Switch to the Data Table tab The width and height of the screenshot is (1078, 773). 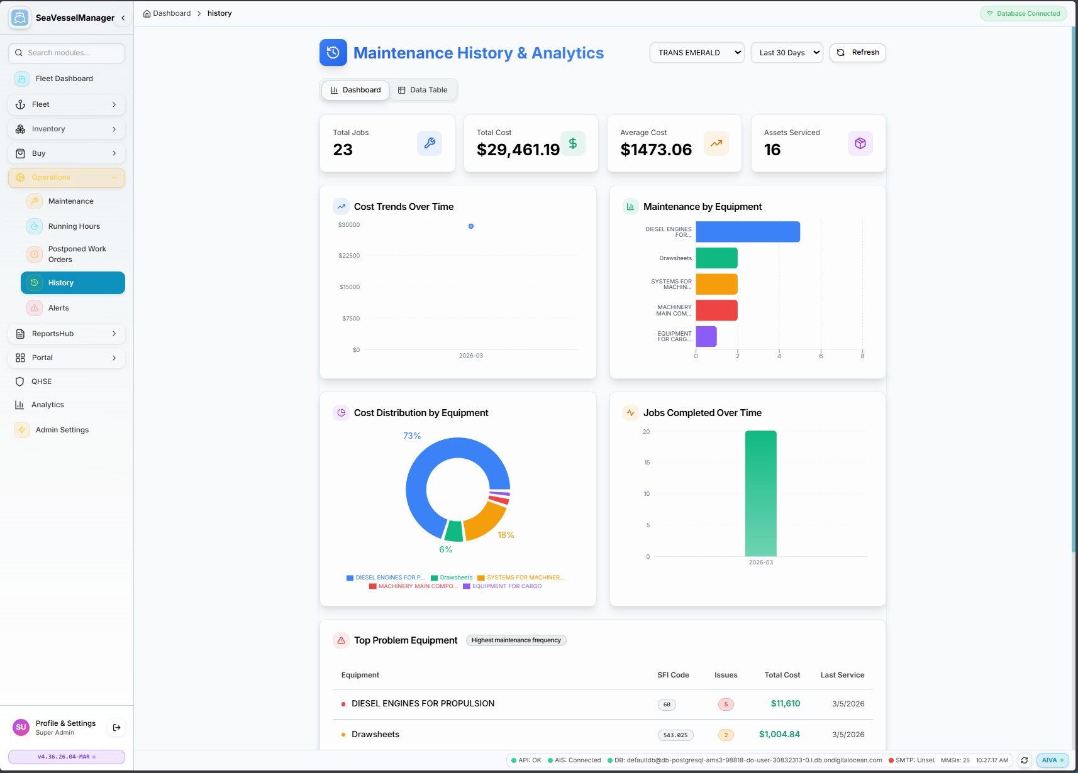pos(423,90)
